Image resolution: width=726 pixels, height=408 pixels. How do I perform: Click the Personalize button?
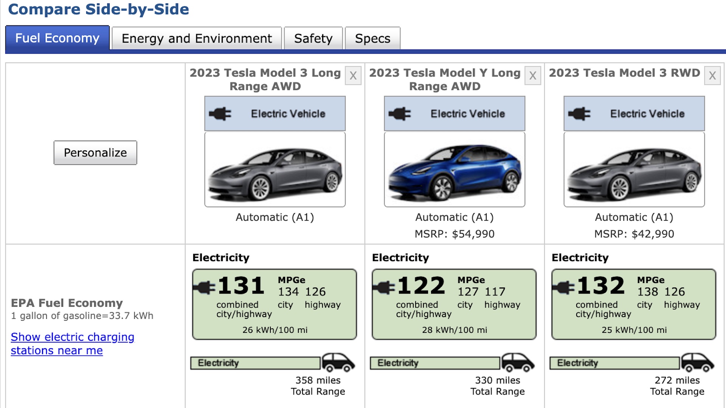pyautogui.click(x=95, y=153)
